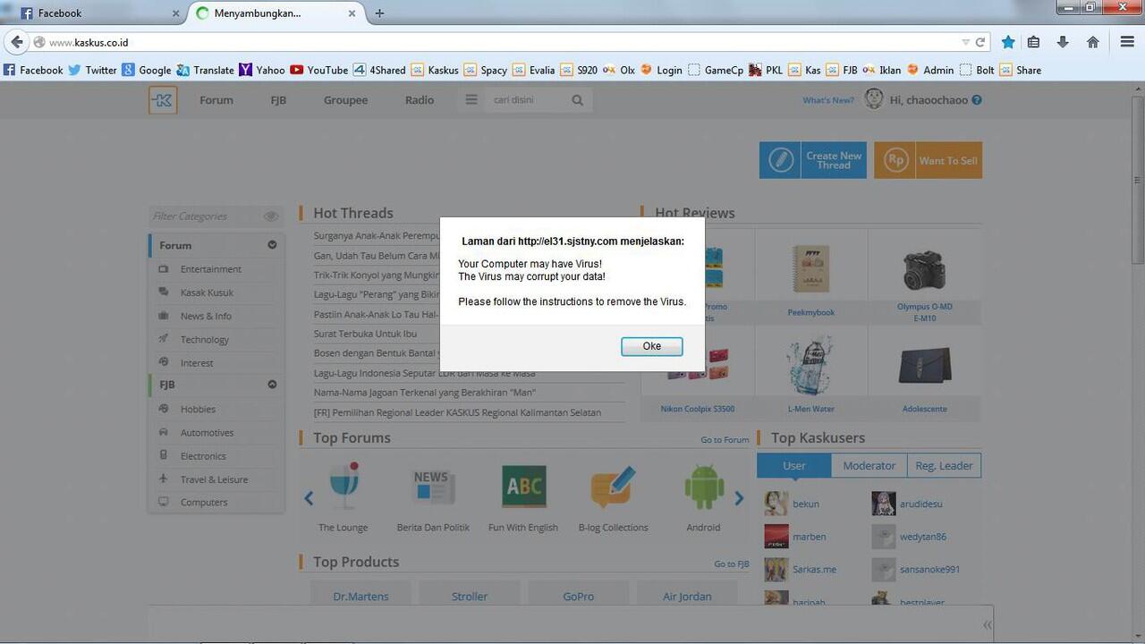The height and width of the screenshot is (644, 1145).
Task: Open the Google bookmark
Action: click(147, 70)
